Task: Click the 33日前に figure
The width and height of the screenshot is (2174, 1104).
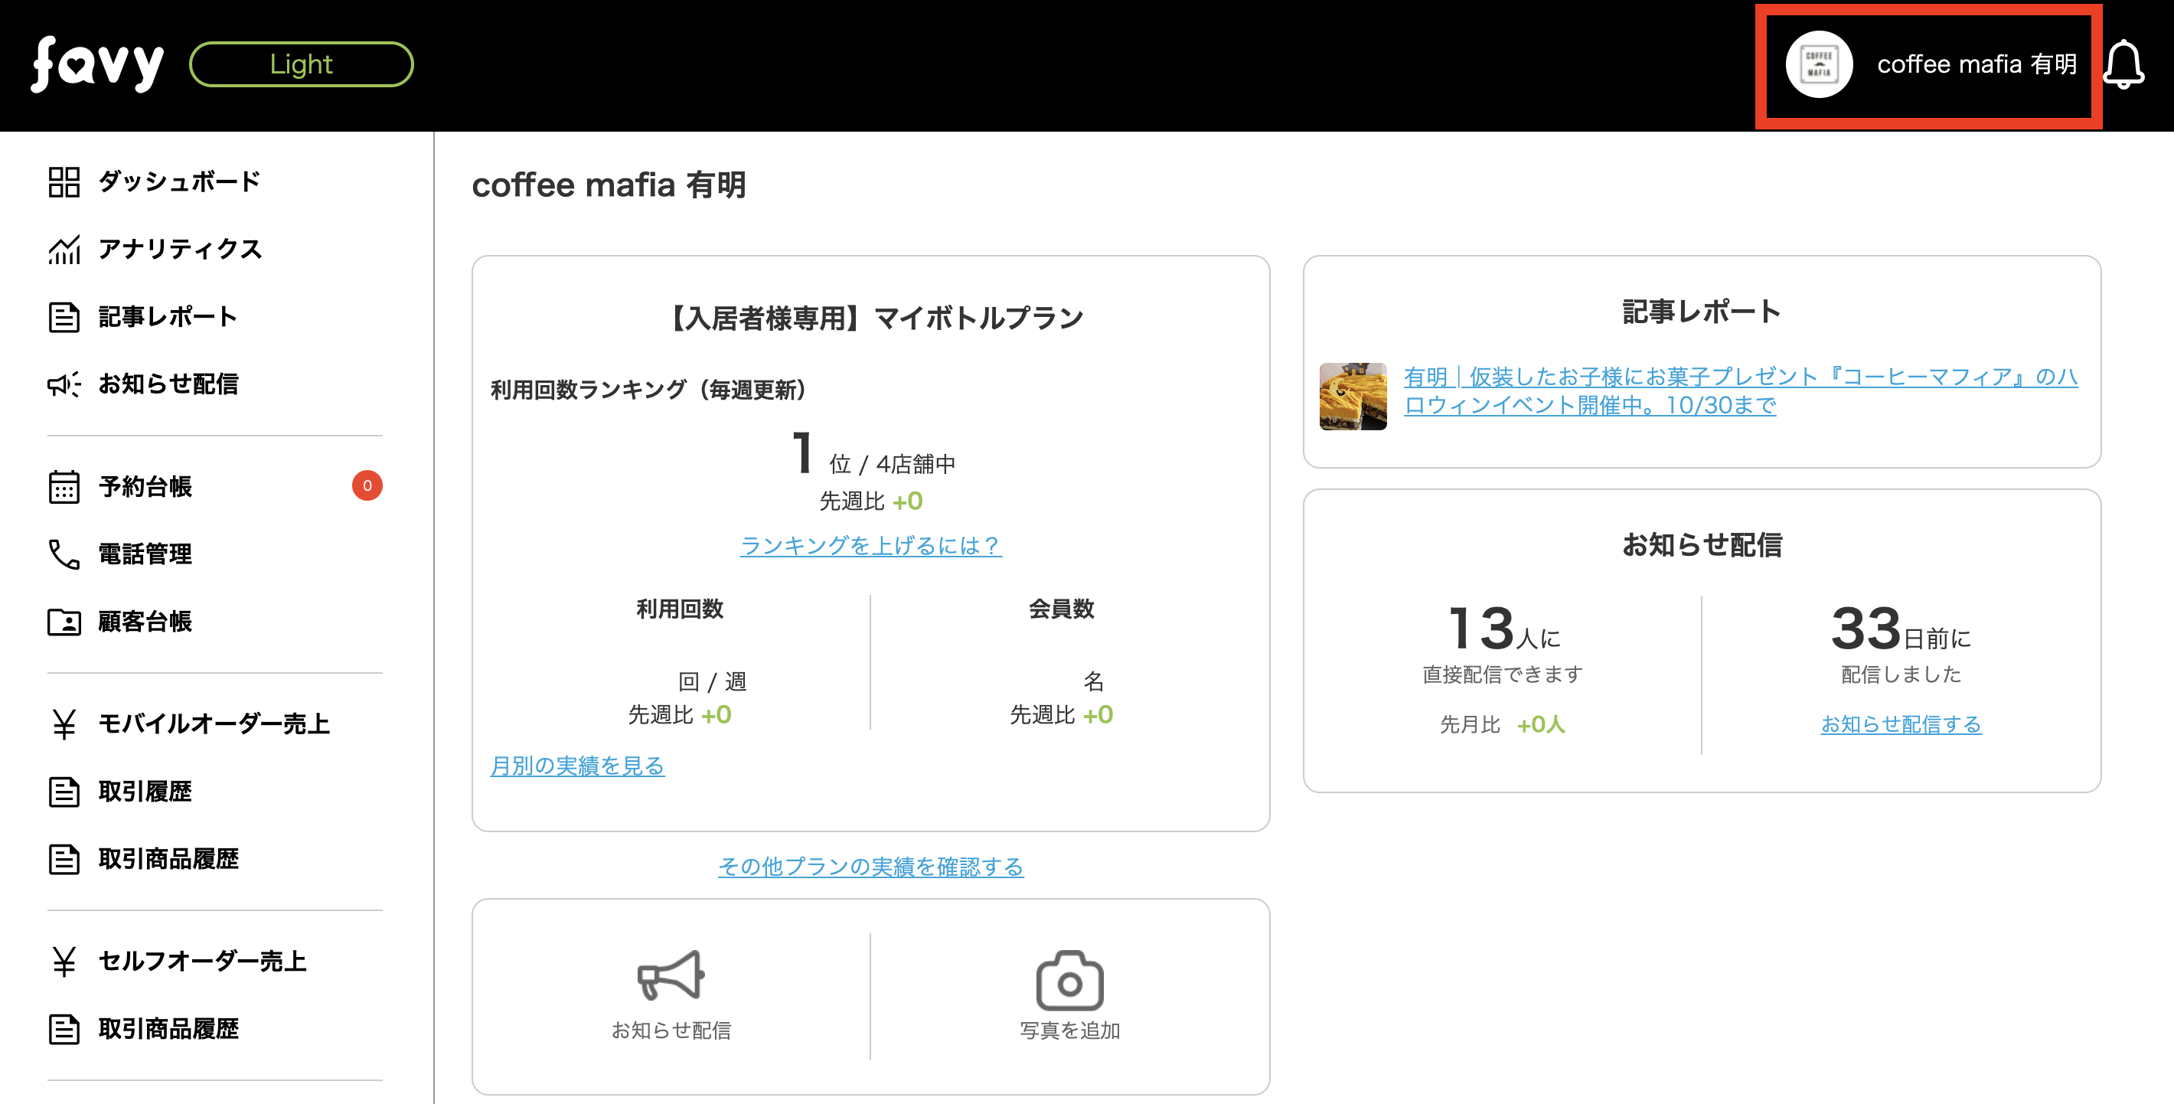Action: [x=1901, y=629]
